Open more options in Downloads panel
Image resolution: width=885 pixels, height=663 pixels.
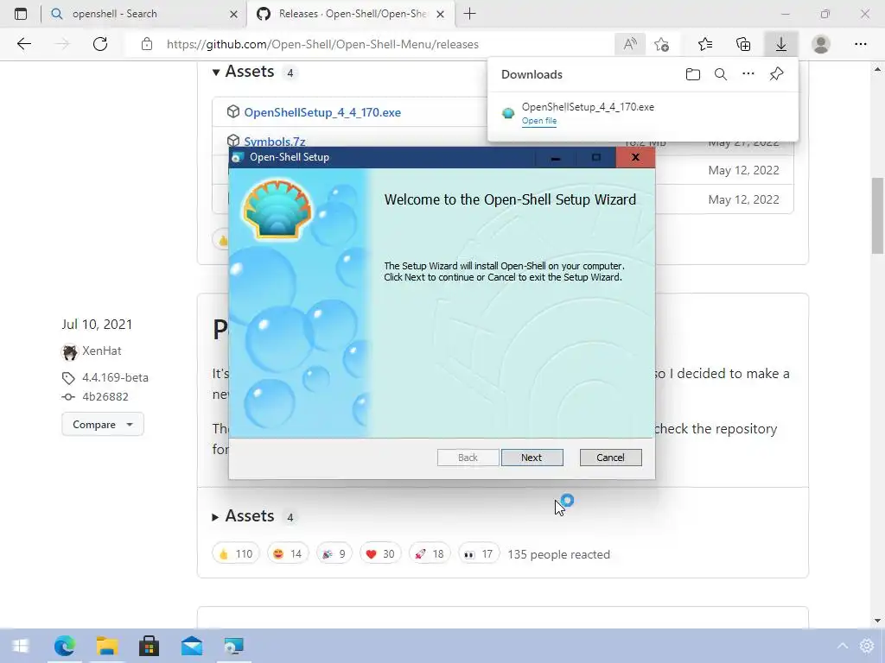[x=748, y=74]
